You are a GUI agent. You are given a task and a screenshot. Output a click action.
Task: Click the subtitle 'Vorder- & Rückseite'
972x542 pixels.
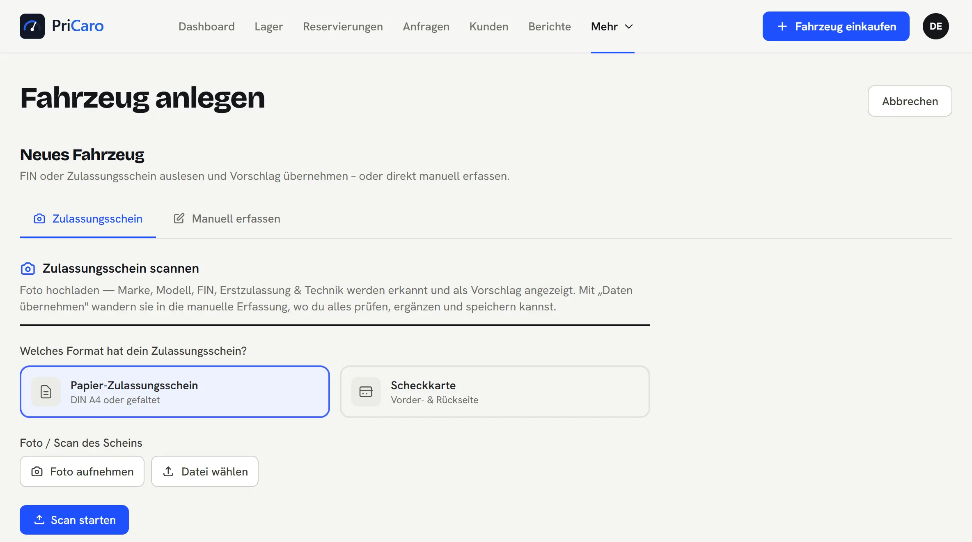tap(434, 400)
